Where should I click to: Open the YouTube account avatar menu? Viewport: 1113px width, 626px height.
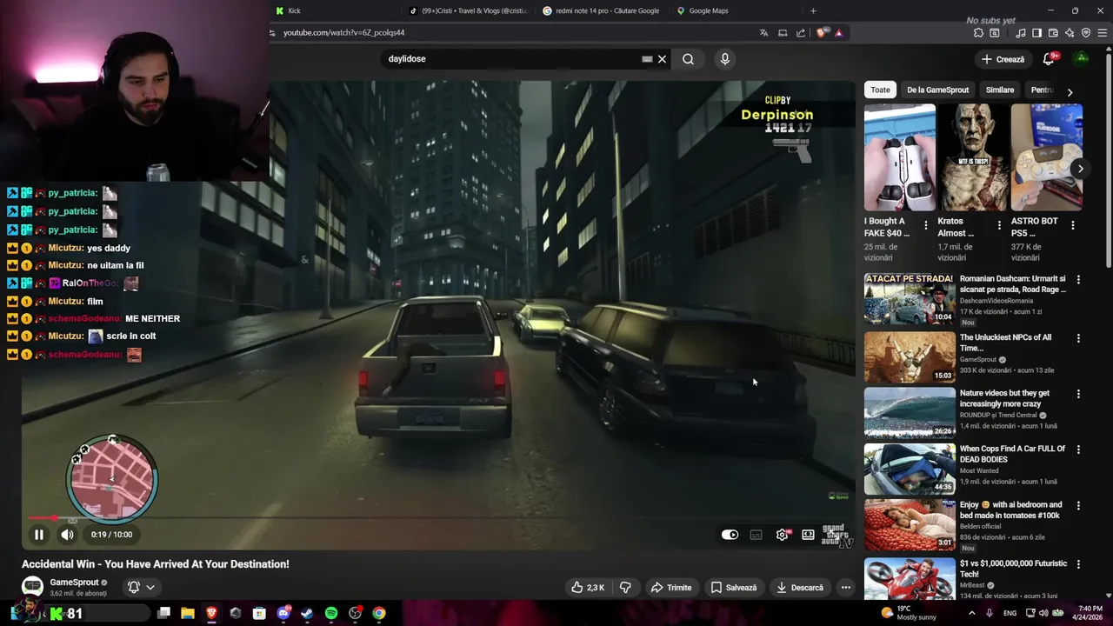(1081, 59)
